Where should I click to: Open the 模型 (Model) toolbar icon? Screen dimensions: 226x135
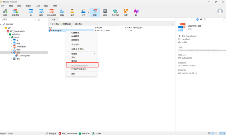(126, 12)
